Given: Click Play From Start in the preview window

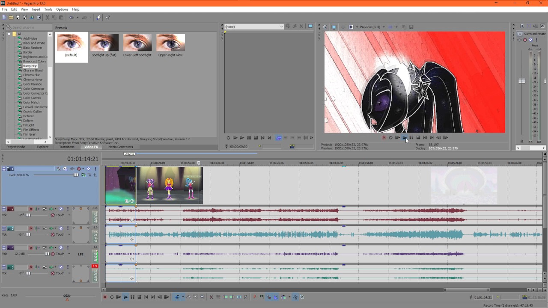Looking at the screenshot, I should point(397,137).
